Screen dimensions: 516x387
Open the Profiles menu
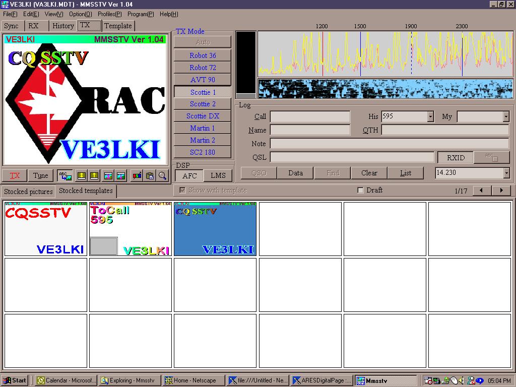[109, 14]
